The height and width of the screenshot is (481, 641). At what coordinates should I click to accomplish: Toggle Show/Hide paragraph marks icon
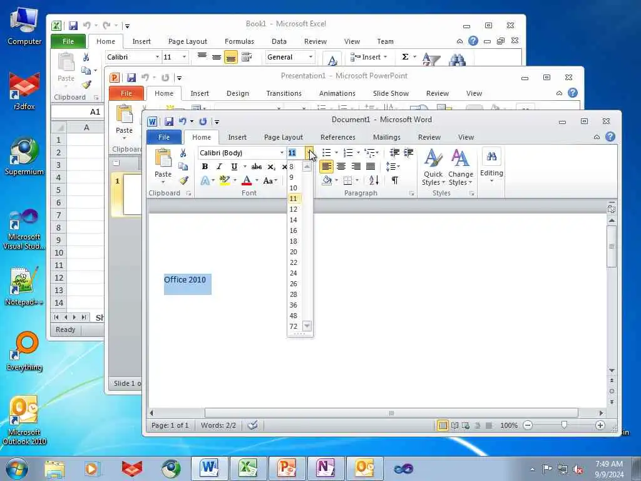coord(395,180)
